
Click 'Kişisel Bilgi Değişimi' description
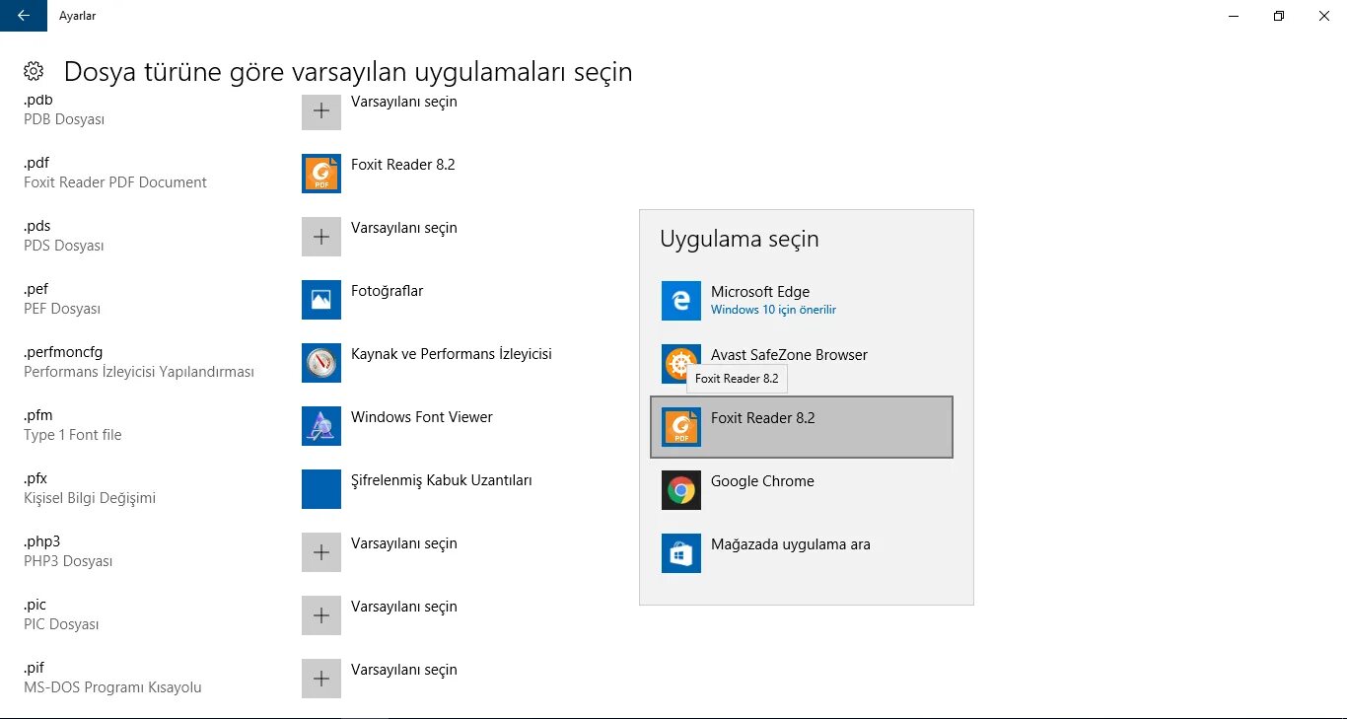[x=90, y=498]
